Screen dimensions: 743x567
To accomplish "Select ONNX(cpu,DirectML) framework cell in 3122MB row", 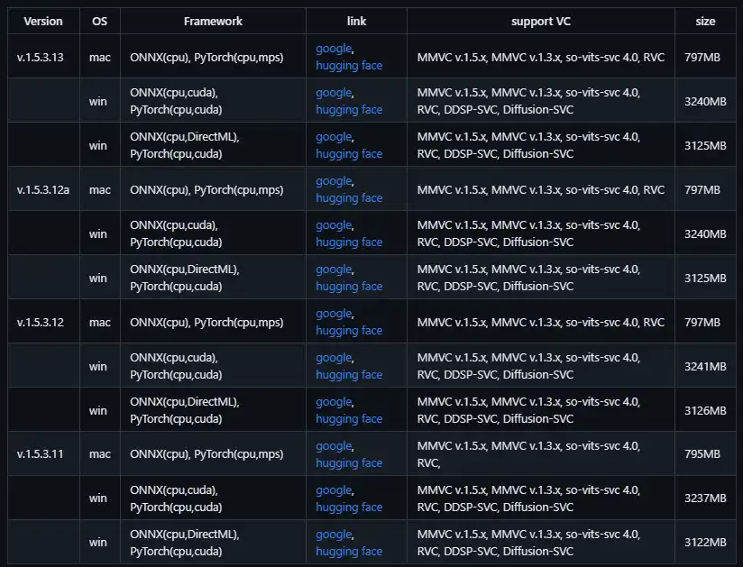I will tap(213, 543).
